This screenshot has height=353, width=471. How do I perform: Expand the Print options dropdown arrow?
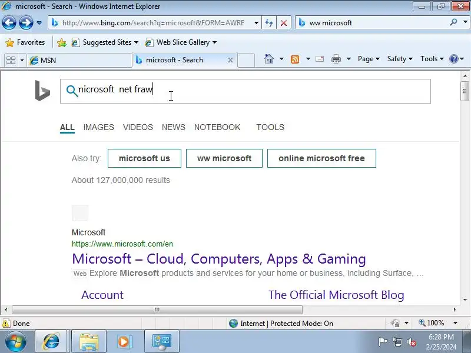pos(349,59)
